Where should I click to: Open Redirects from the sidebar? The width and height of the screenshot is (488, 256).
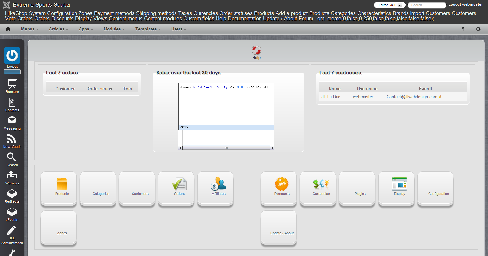coord(12,196)
